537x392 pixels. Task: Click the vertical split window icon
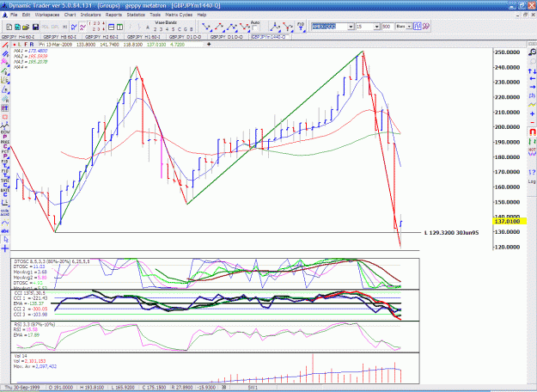(119, 27)
